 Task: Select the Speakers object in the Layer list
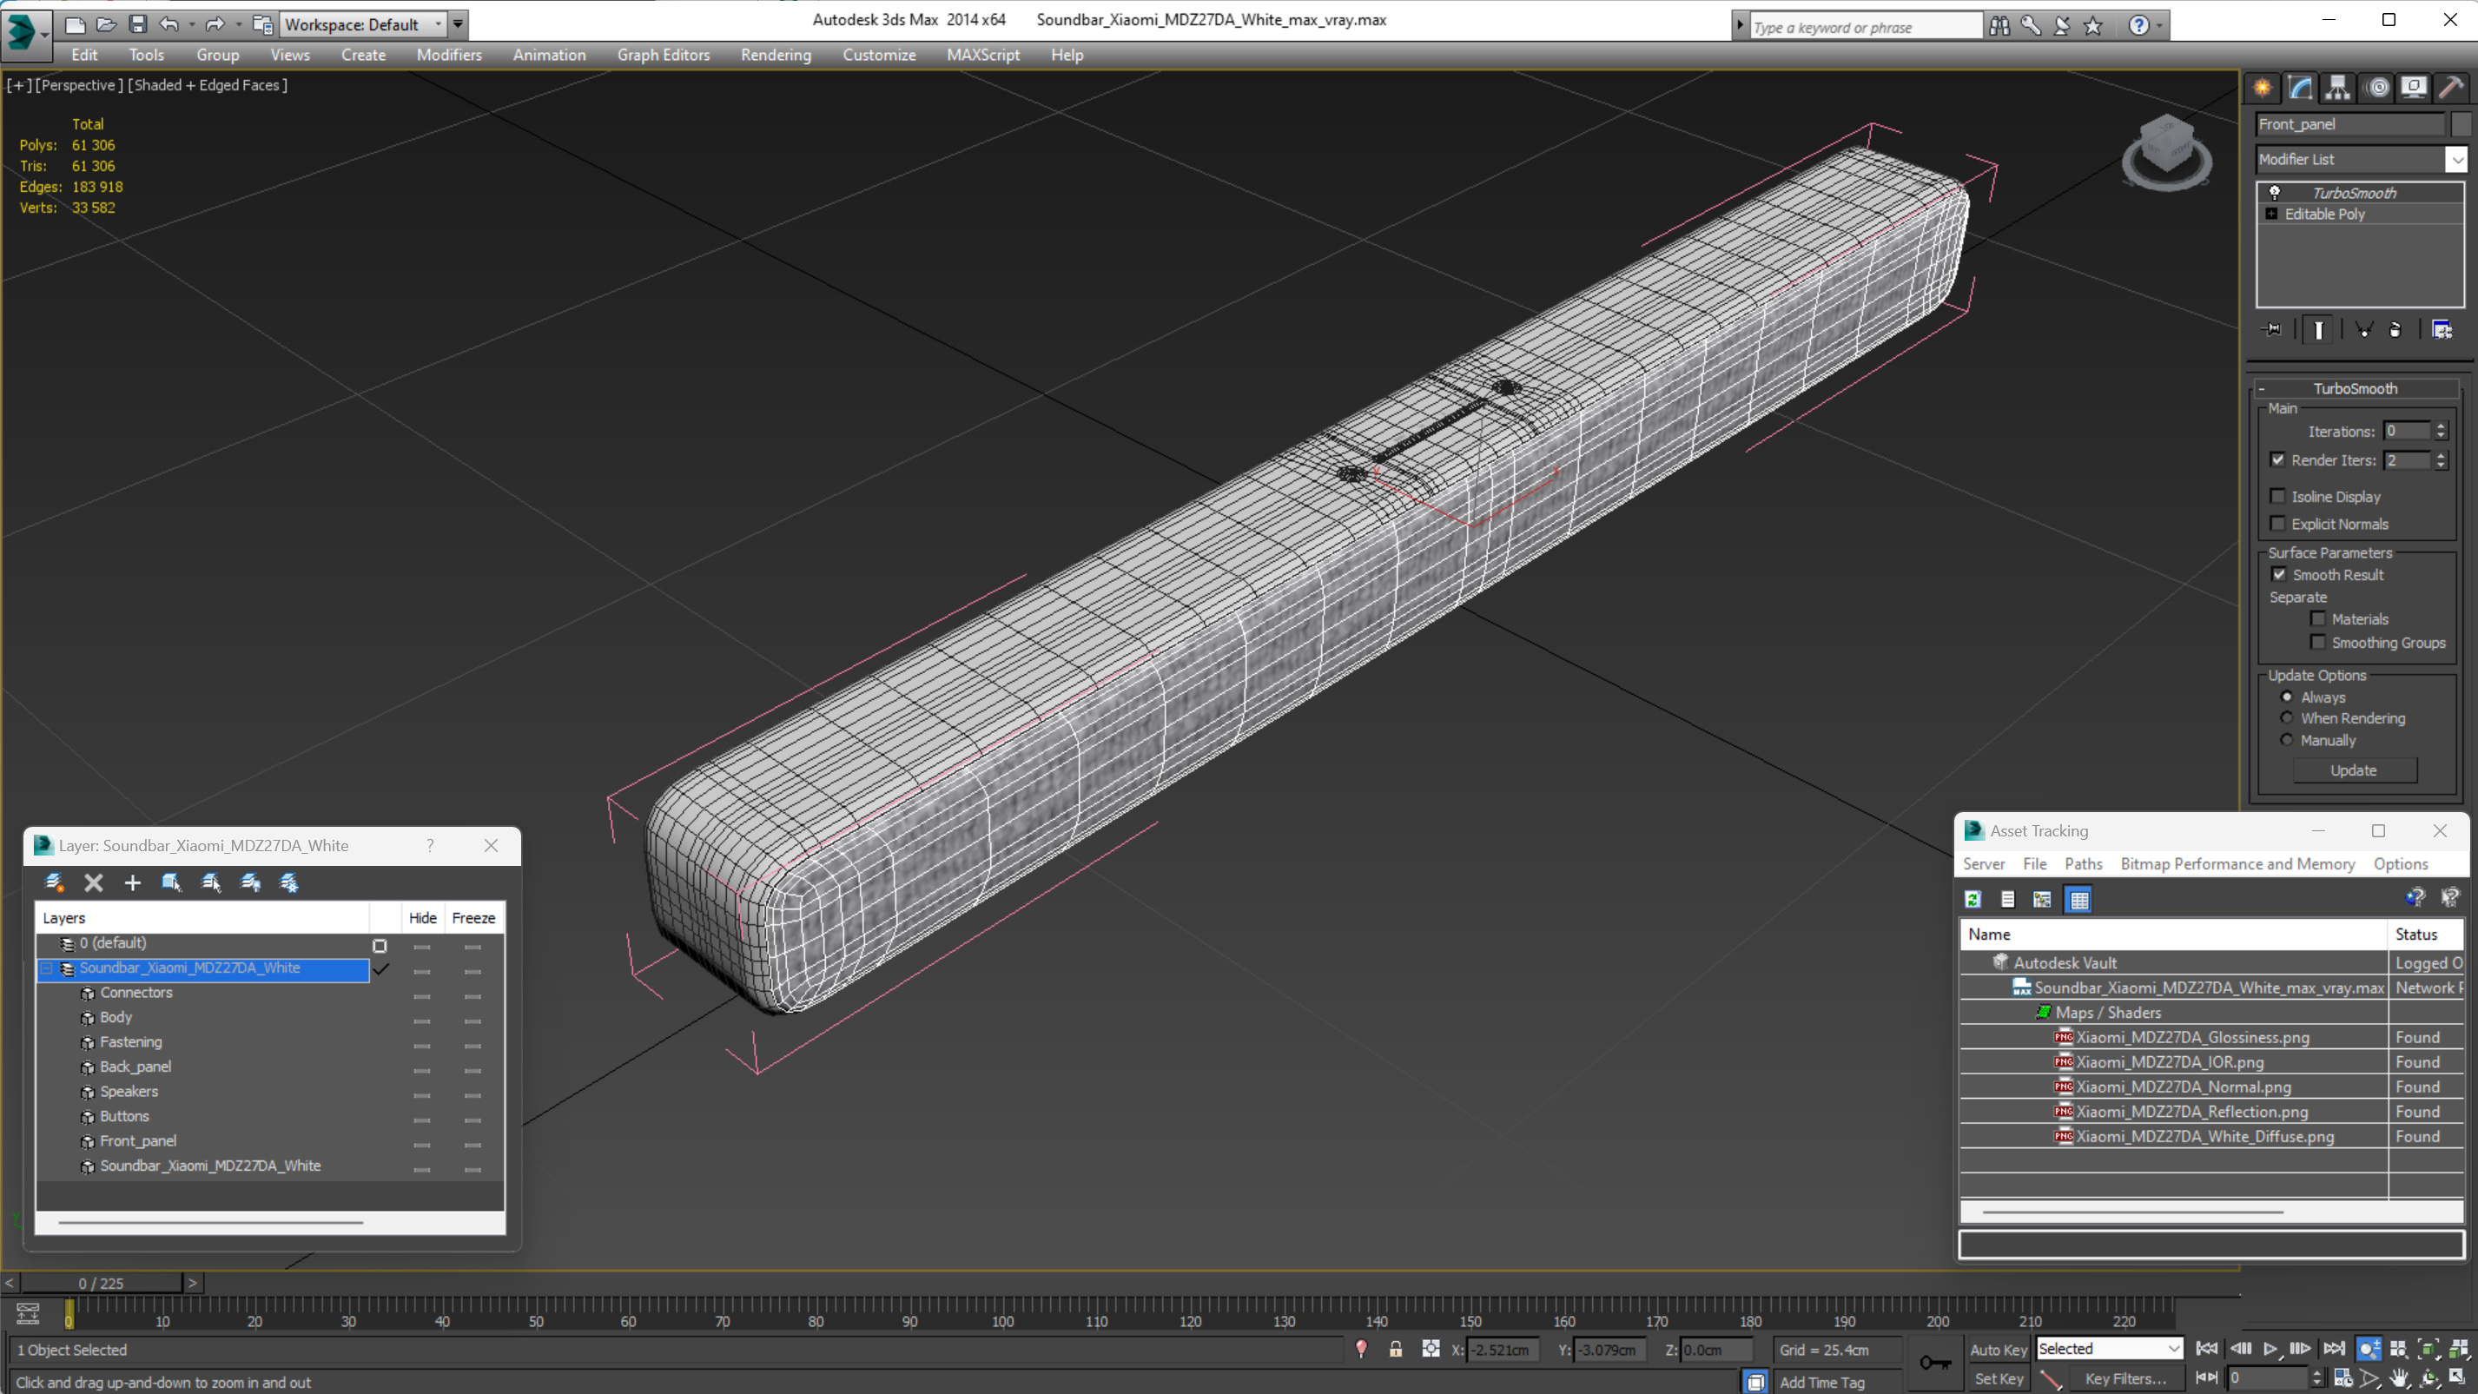(x=129, y=1091)
